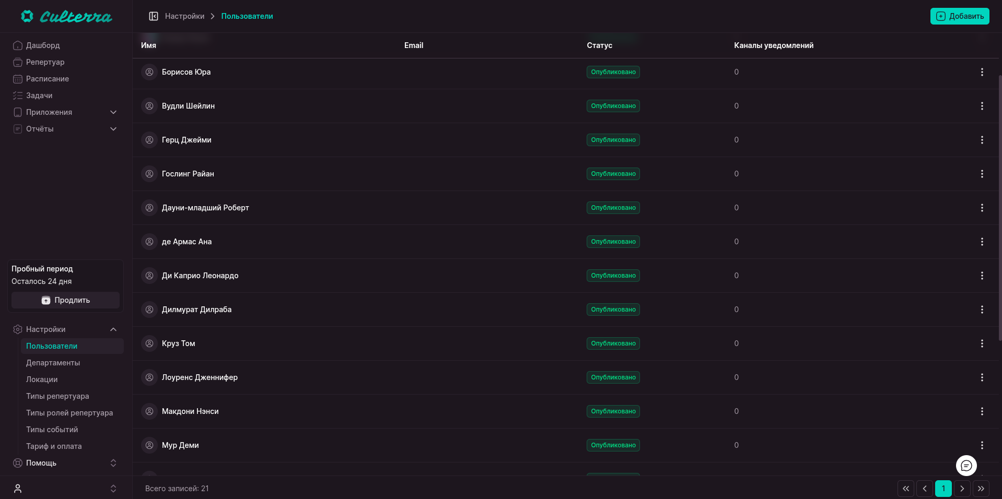Click avatar icon of Гослинг Райан
1002x499 pixels.
(149, 174)
